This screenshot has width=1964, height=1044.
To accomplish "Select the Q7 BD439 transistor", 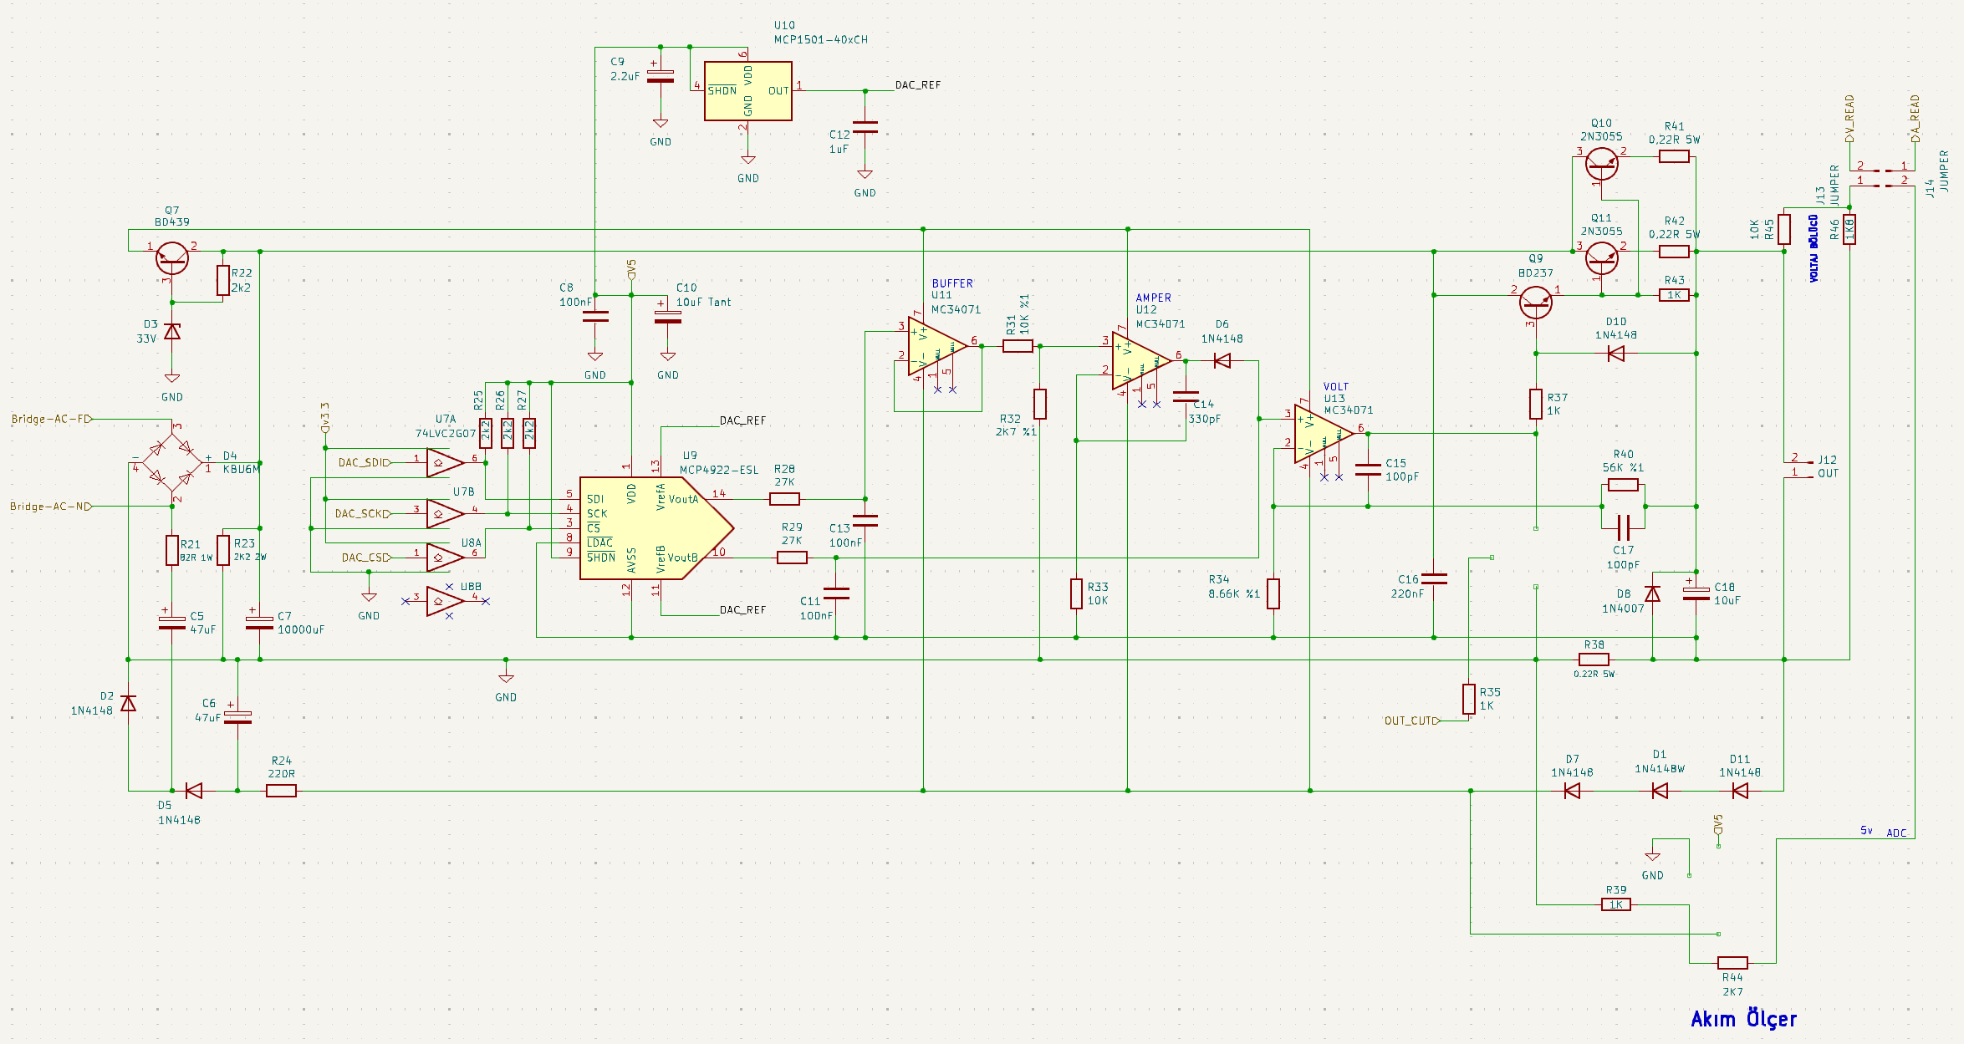I will pos(172,258).
